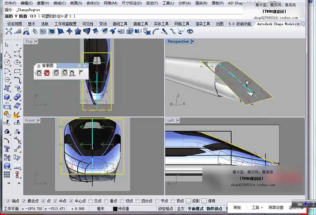Click the eye icon in top toolbar
This screenshot has height=215, width=316.
pyautogui.click(x=190, y=31)
